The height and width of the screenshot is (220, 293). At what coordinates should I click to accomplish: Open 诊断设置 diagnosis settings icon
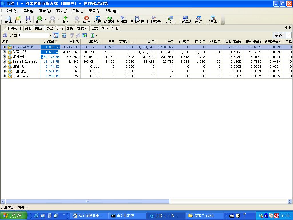154,19
